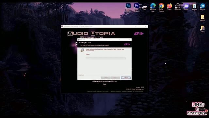Click the Avid logo in the installer header
The width and height of the screenshot is (209, 118).
(127, 44)
